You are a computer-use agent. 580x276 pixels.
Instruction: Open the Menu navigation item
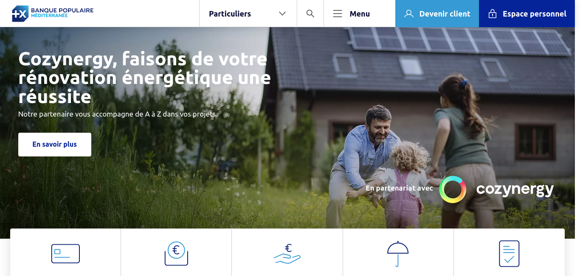[351, 14]
